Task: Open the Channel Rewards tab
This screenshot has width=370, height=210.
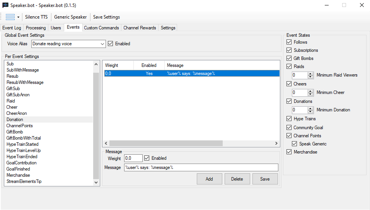Action: pyautogui.click(x=140, y=28)
